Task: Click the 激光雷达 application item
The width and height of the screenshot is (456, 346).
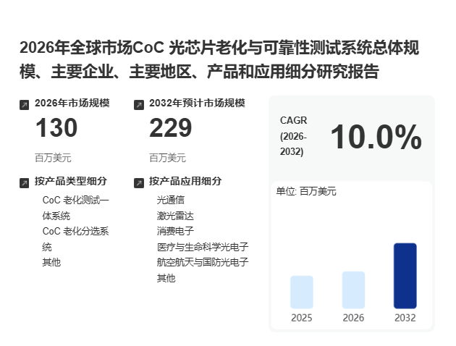Action: [x=175, y=216]
